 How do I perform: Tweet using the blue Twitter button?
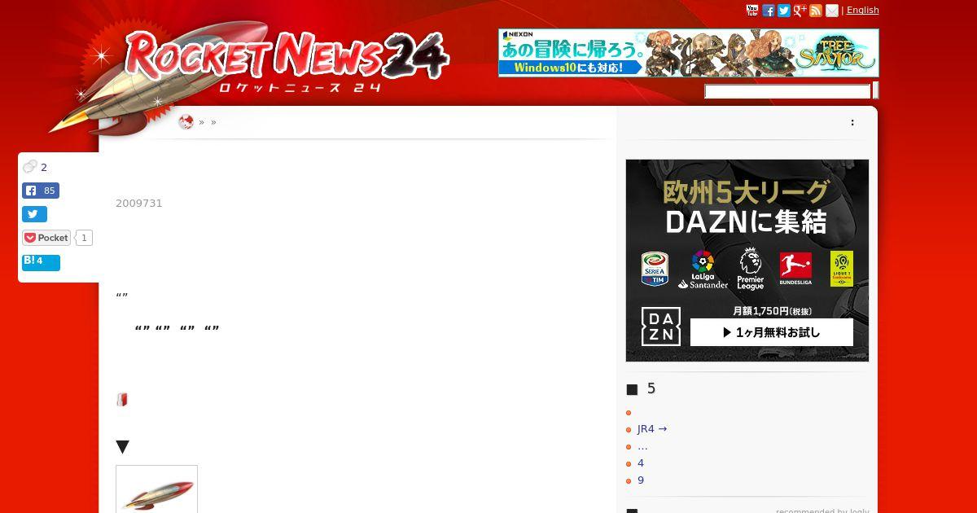tap(34, 214)
